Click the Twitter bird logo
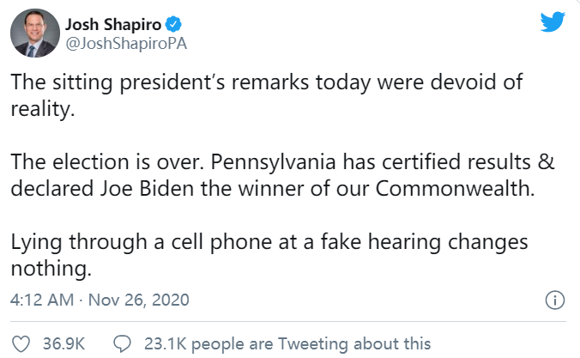This screenshot has height=358, width=580. coord(553,23)
